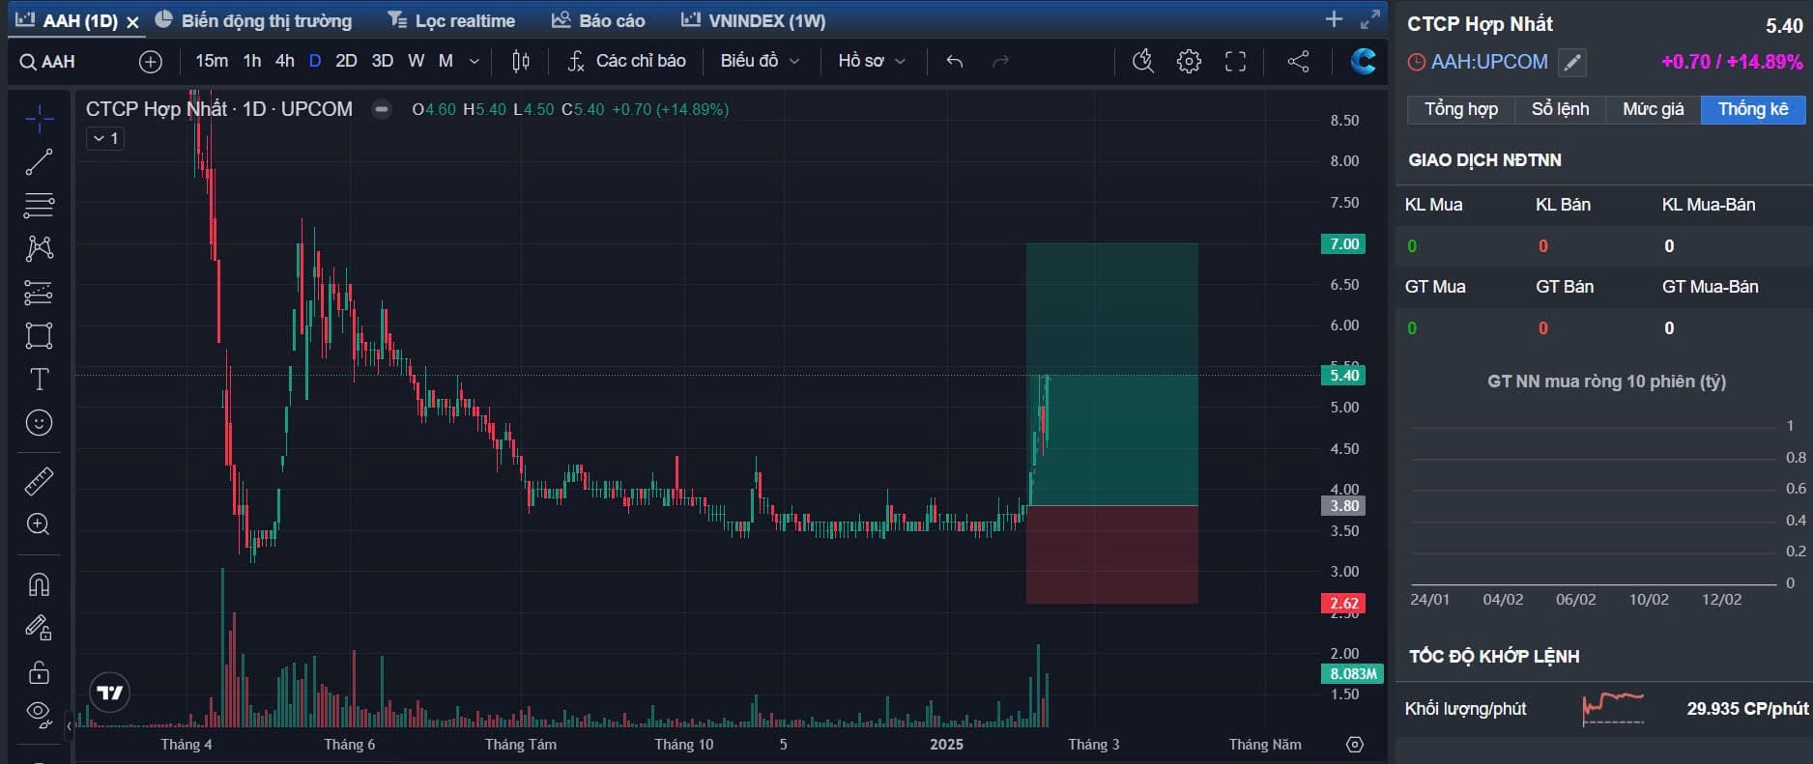Click the AAH:UPCOM ticker link
This screenshot has height=764, width=1813.
click(x=1489, y=62)
